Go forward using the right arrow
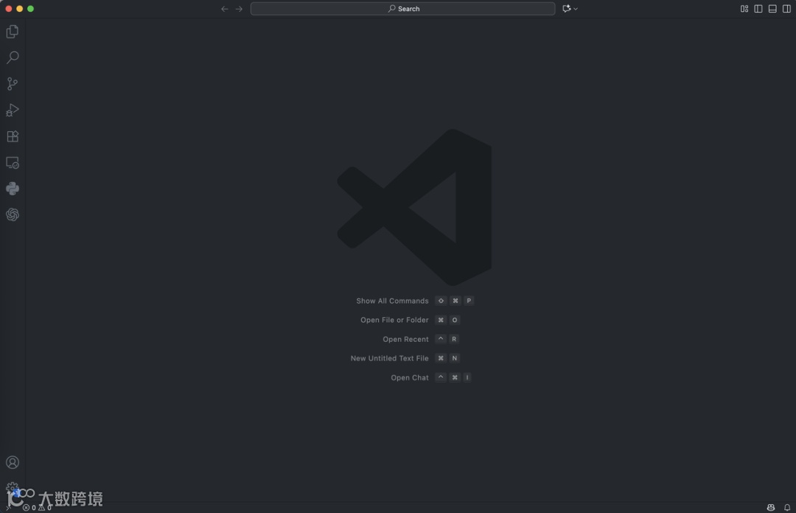Viewport: 796px width, 513px height. point(239,9)
